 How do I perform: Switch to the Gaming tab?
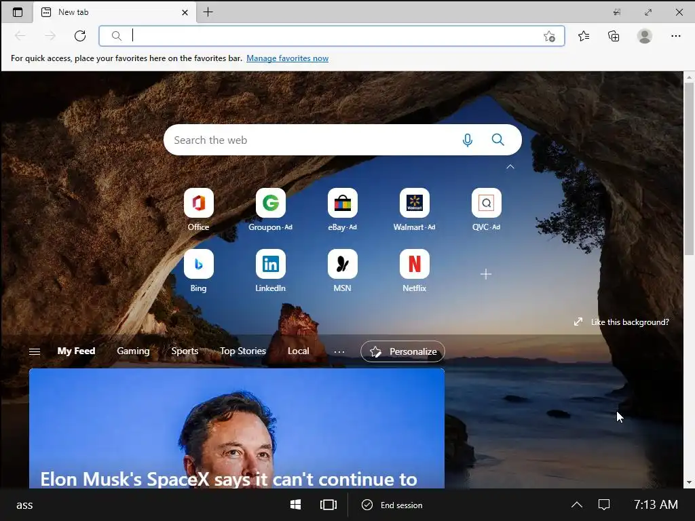coord(133,351)
